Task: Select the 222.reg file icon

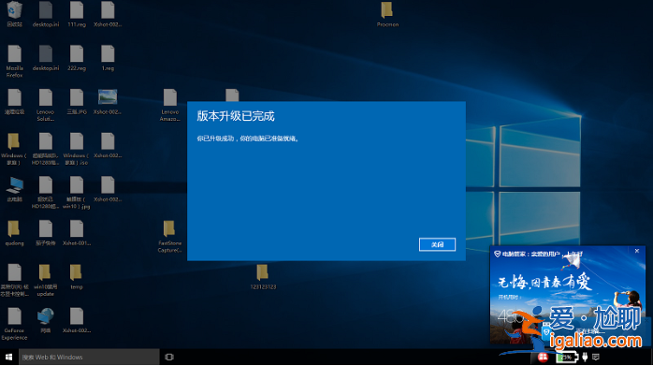Action: coord(77,53)
